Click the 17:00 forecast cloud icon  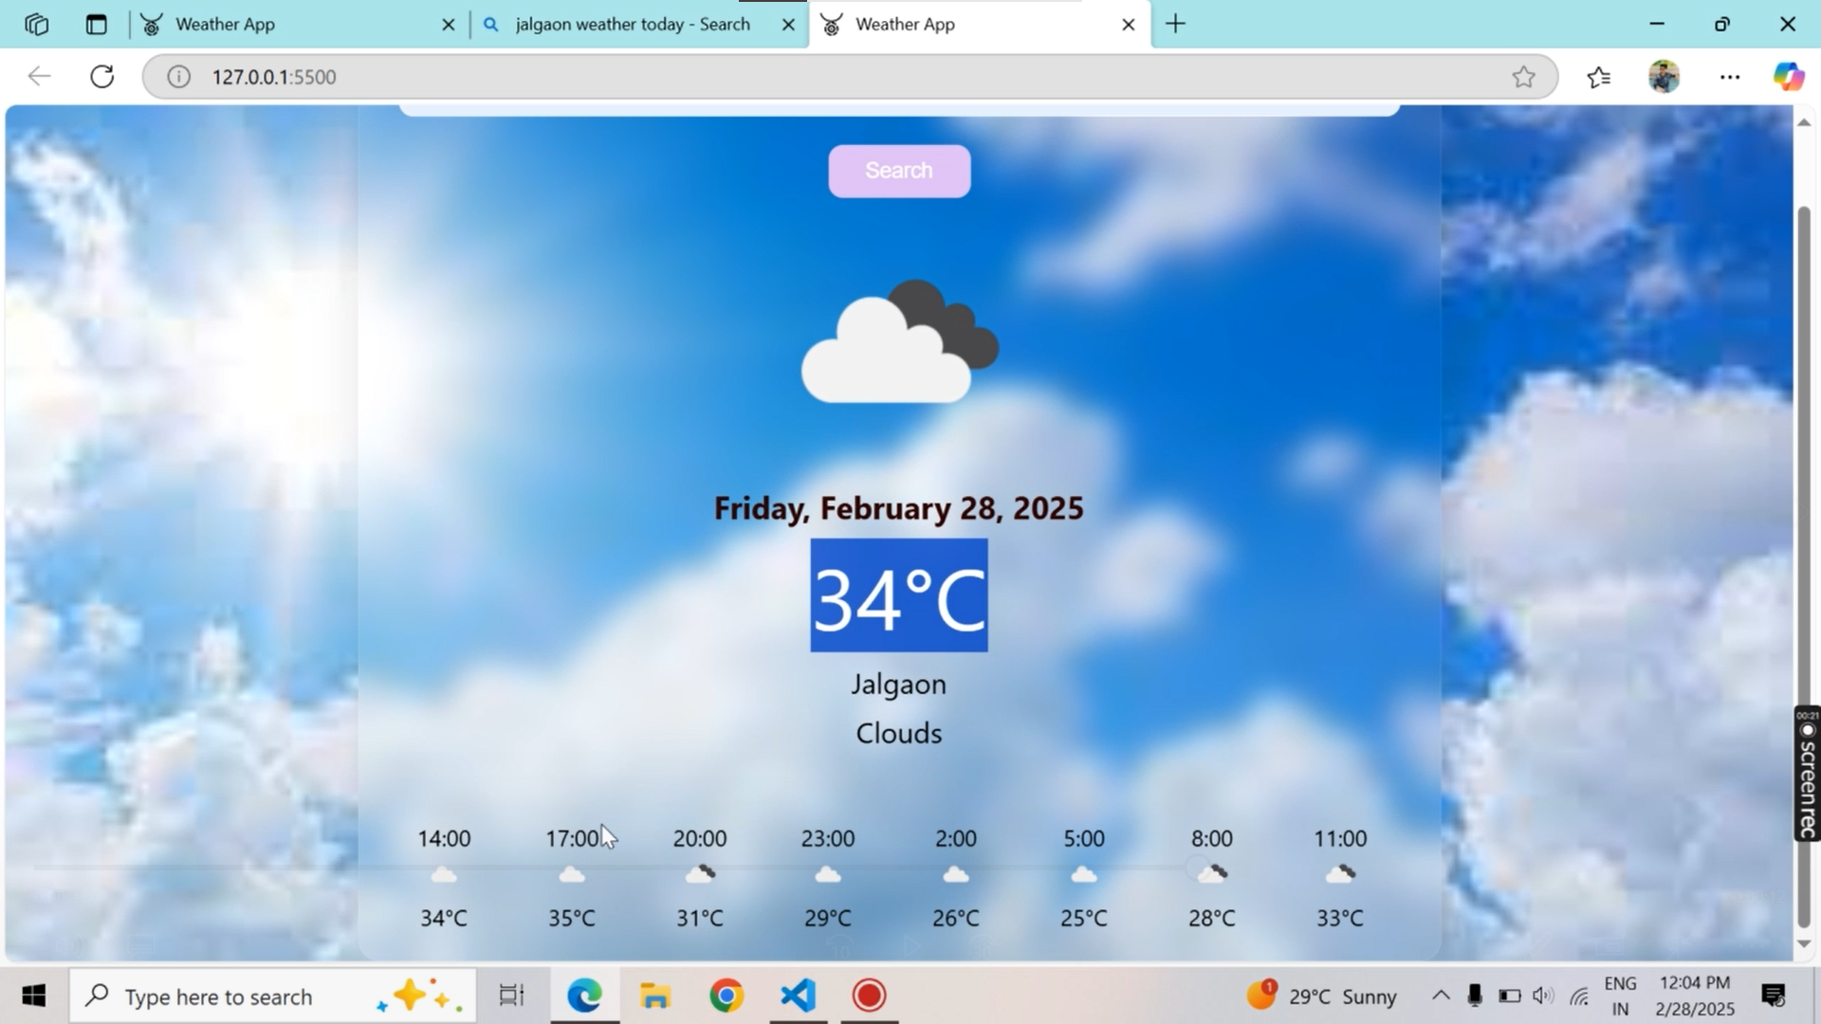click(571, 875)
